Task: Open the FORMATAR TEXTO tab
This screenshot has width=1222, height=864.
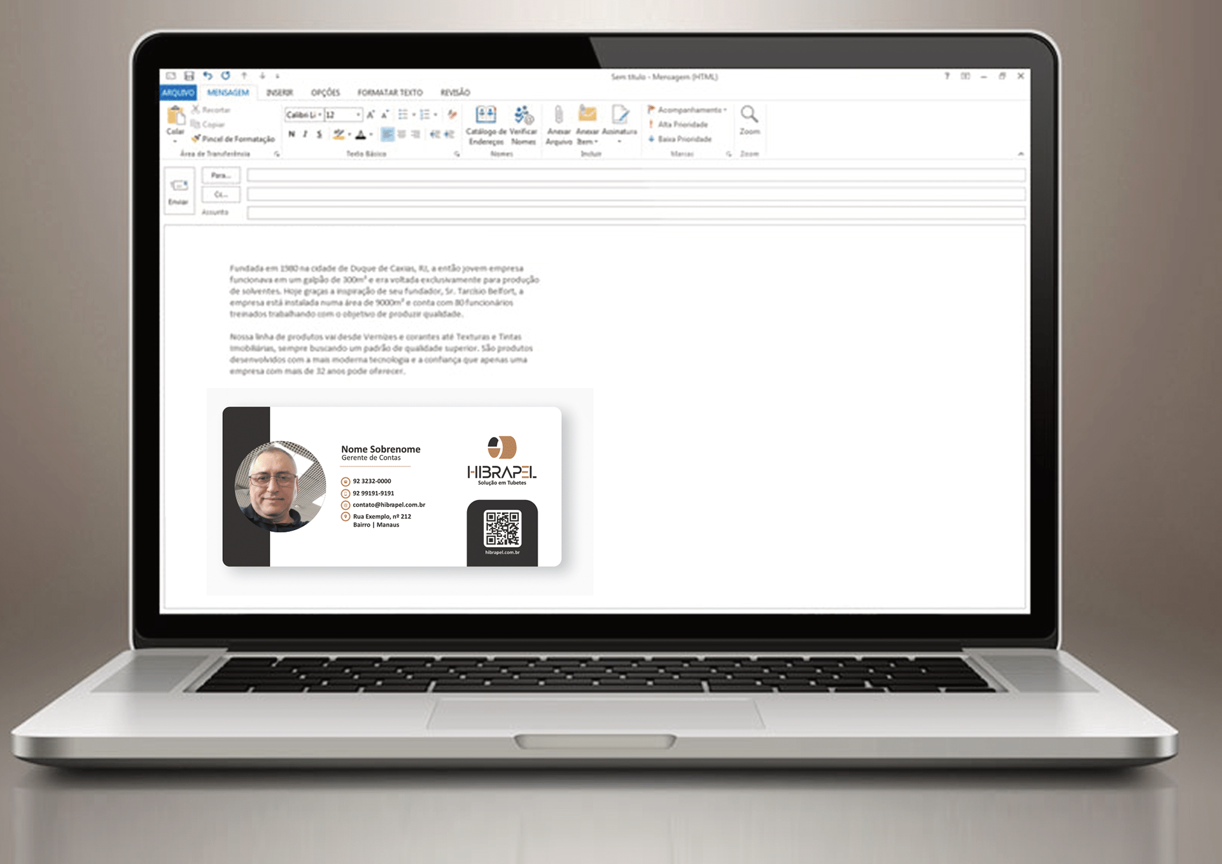Action: [x=390, y=93]
